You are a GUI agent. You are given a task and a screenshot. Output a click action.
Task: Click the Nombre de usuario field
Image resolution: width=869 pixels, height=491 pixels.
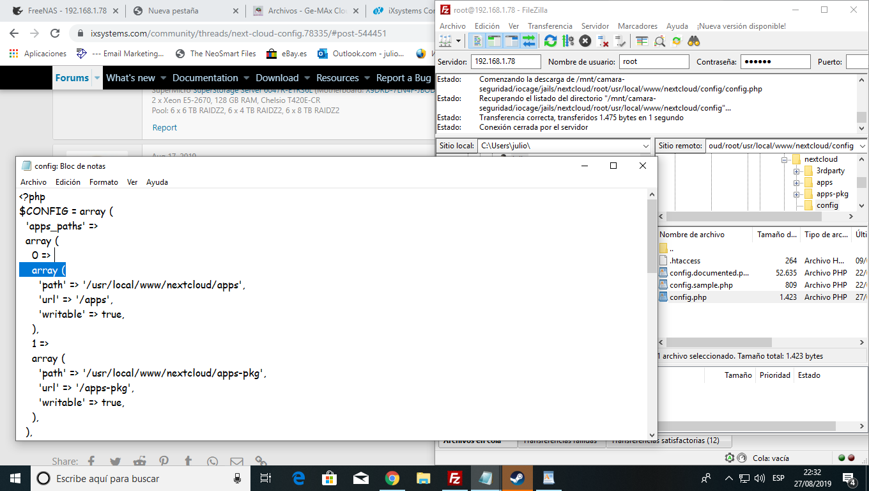tap(654, 62)
